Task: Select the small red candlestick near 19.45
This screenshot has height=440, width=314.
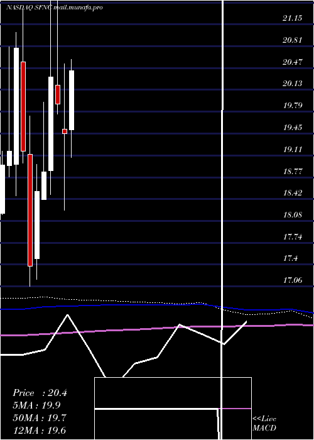Action: (65, 131)
